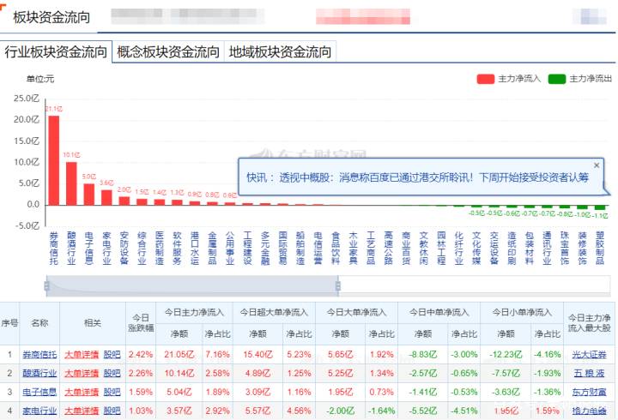
Task: Click 医药制造 axis label
Action: (x=160, y=248)
